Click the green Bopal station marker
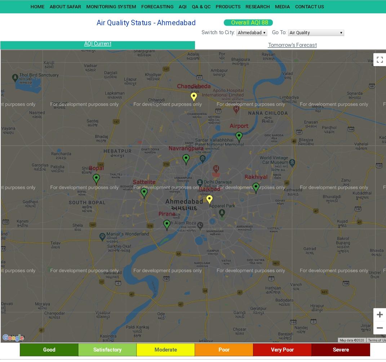Viewport: 386px width, 362px height. [x=96, y=179]
